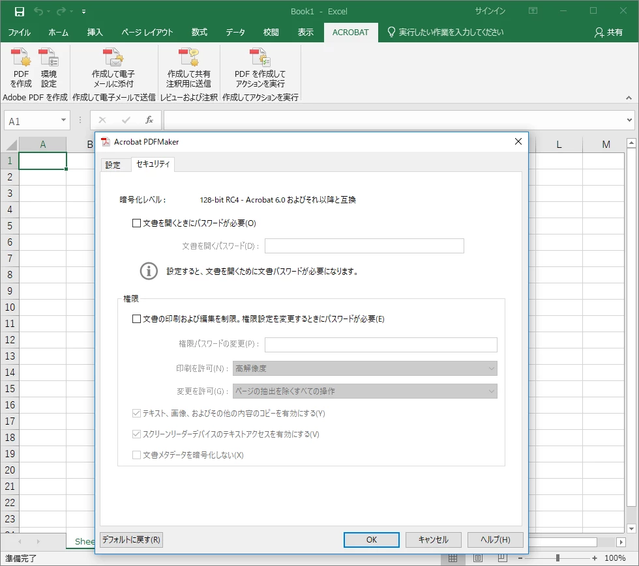The width and height of the screenshot is (639, 566).
Task: Select the セキュリティ tab in dialog
Action: pyautogui.click(x=153, y=164)
